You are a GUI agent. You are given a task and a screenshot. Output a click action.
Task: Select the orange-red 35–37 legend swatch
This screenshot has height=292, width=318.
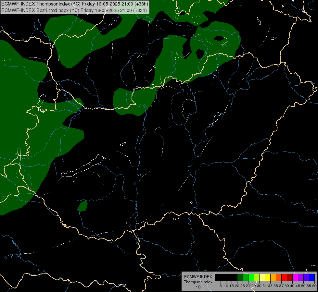point(279,277)
